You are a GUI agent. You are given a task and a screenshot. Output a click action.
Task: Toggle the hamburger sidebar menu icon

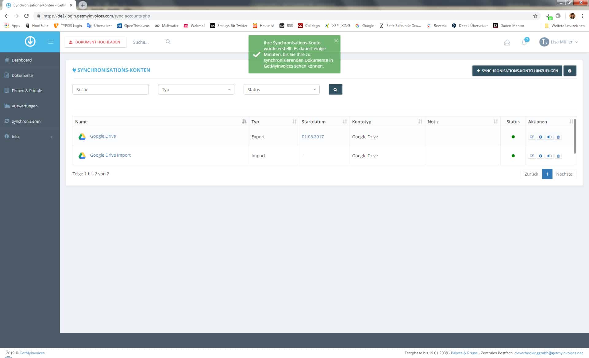pyautogui.click(x=51, y=42)
